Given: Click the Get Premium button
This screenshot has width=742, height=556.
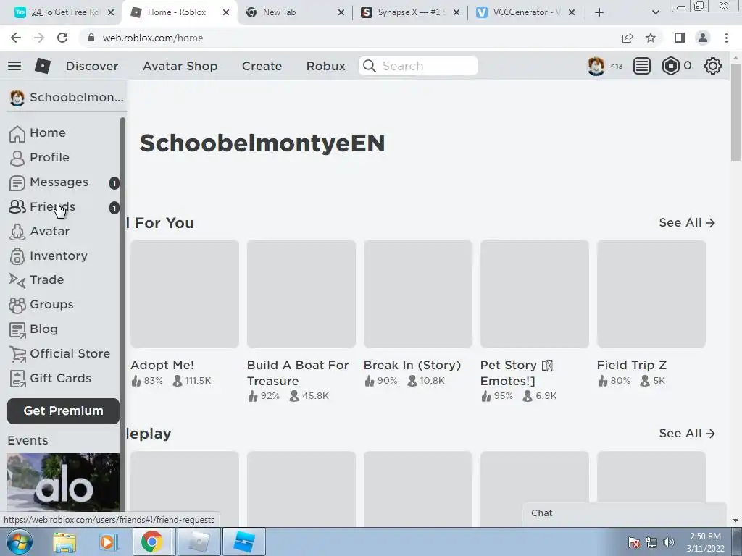Looking at the screenshot, I should pos(64,411).
